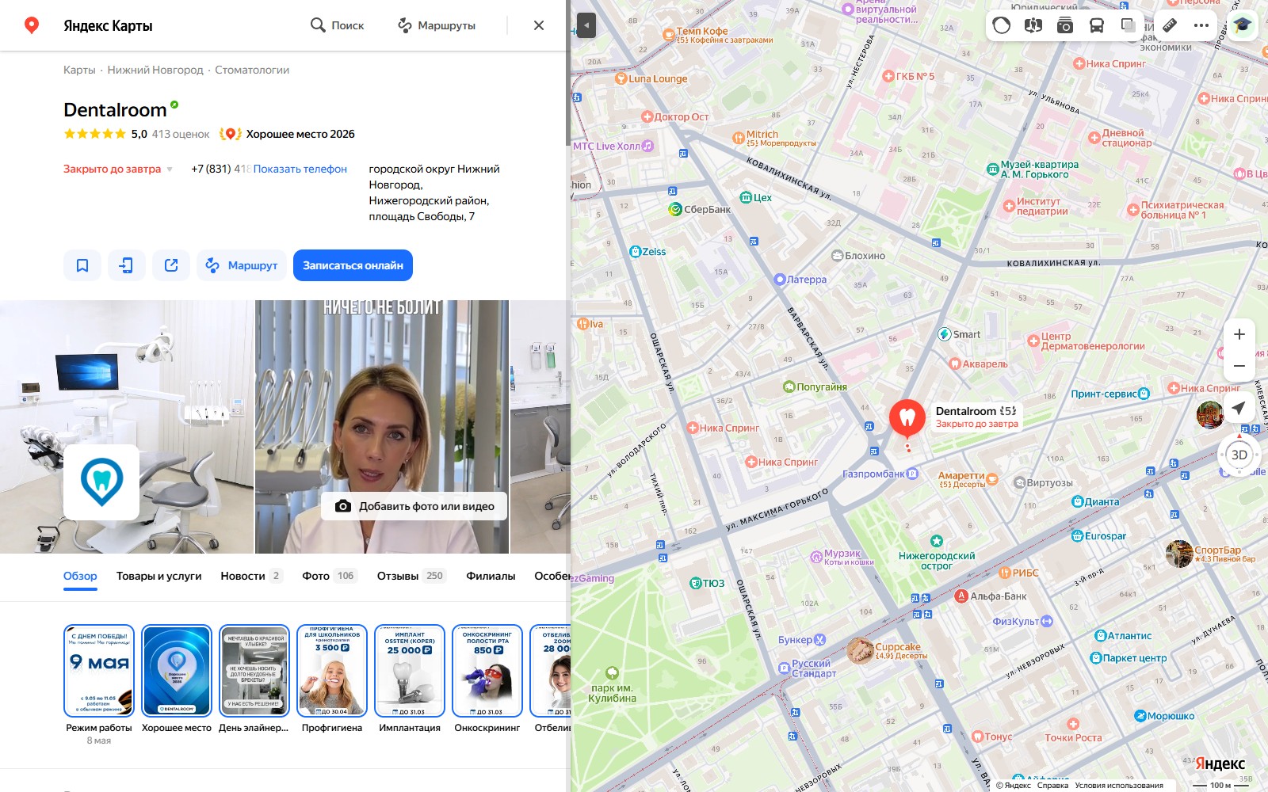Screen dimensions: 1268x792
Task: Click the Yandex Maps red pin logo
Action: (x=32, y=25)
